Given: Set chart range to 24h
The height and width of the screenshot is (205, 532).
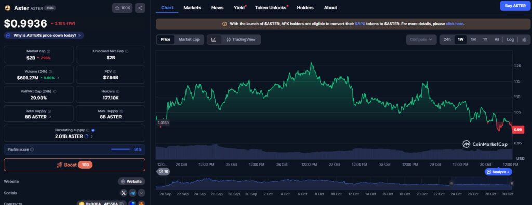Looking at the screenshot, I should click(447, 39).
